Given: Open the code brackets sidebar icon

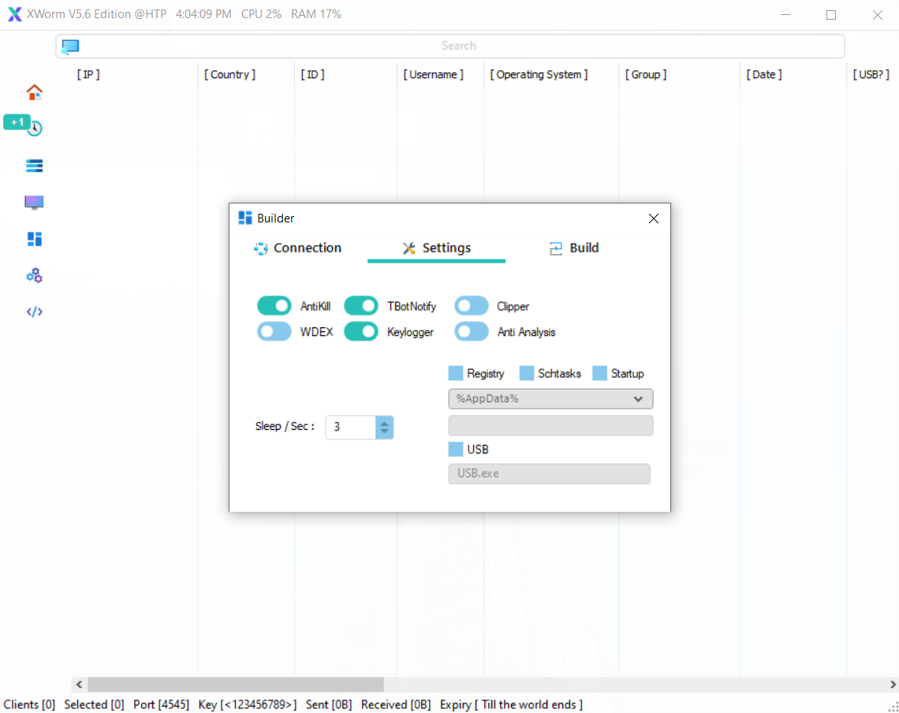Looking at the screenshot, I should click(35, 312).
